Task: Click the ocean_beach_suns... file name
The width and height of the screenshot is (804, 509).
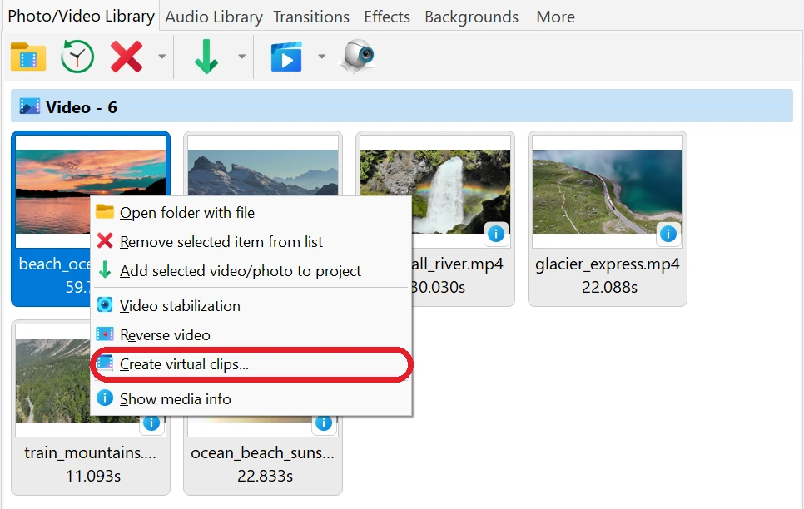Action: pos(262,452)
